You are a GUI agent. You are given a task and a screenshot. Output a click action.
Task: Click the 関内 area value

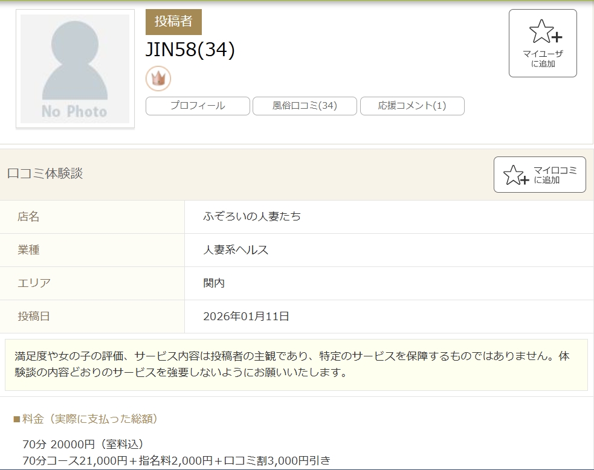pyautogui.click(x=214, y=283)
